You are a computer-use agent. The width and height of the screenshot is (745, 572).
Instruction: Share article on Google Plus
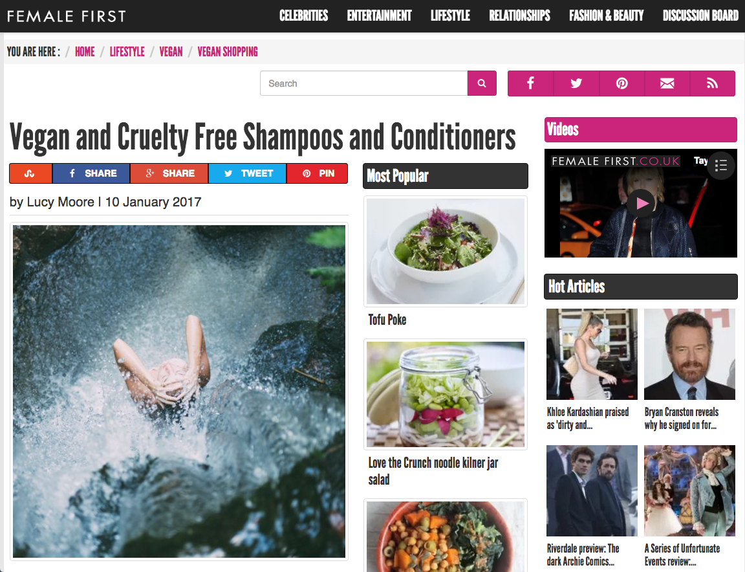[x=169, y=173]
